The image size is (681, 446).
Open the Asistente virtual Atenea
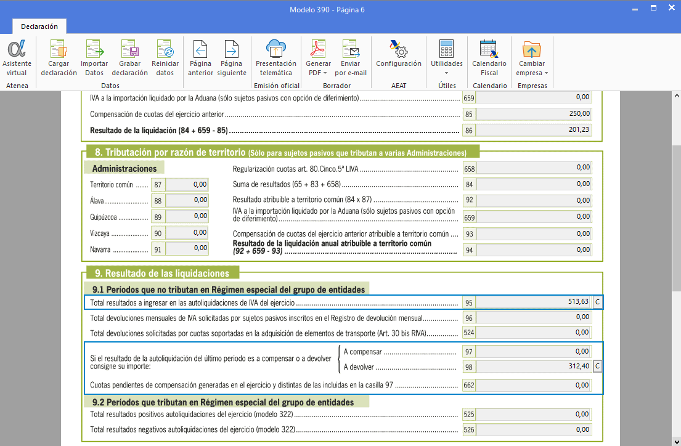[17, 58]
